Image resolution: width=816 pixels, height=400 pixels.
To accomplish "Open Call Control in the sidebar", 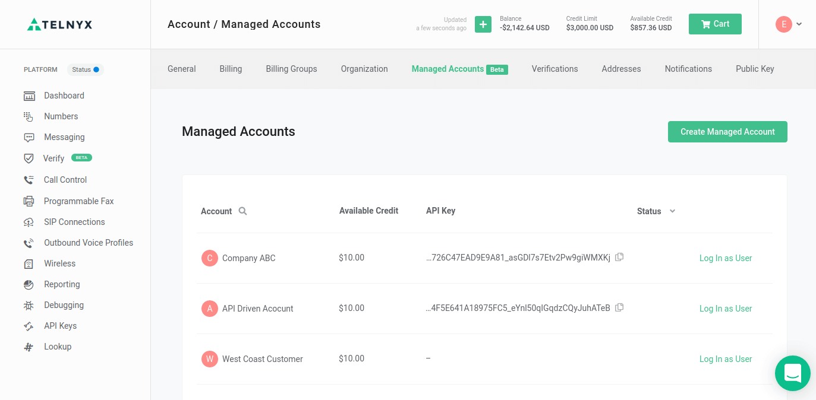I will pyautogui.click(x=65, y=180).
